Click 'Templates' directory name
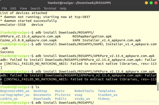159x105 pixels. coord(107,91)
